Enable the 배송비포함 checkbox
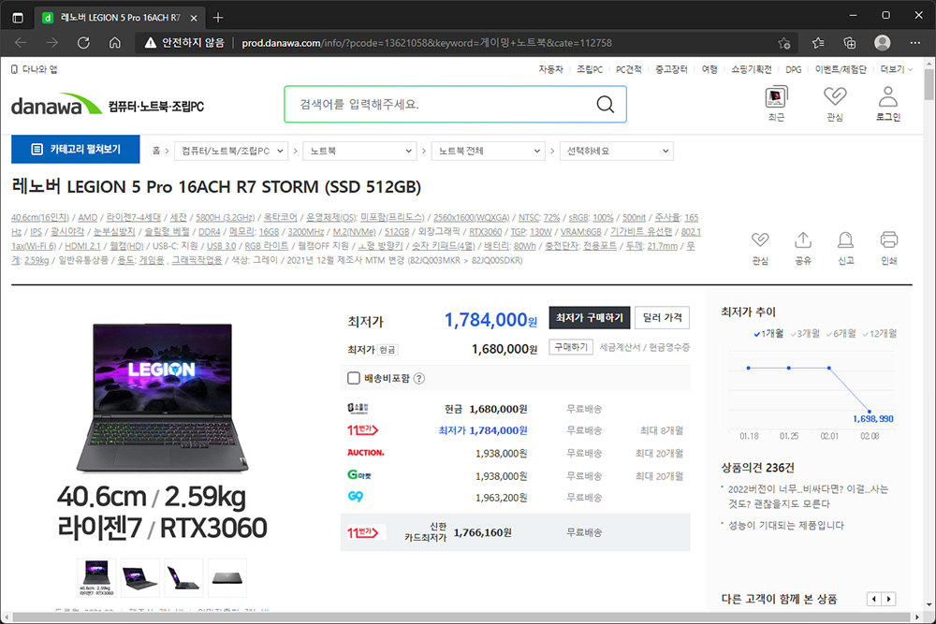Image resolution: width=936 pixels, height=624 pixels. click(354, 378)
